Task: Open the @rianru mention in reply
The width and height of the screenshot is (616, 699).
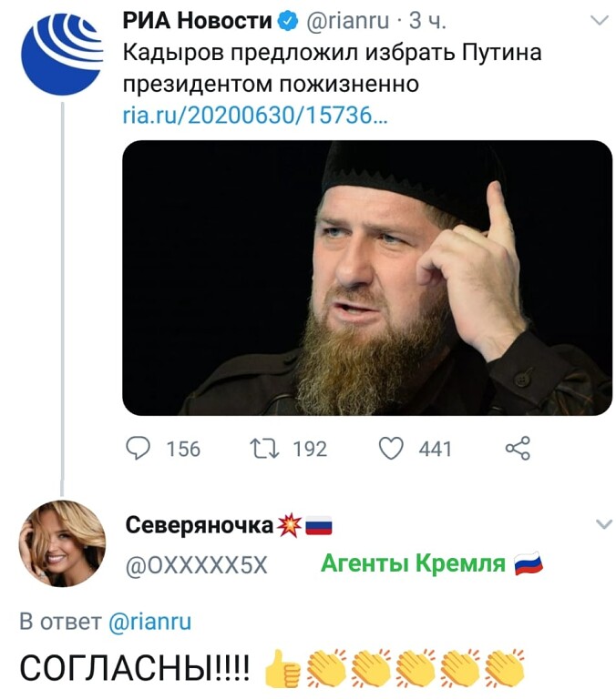Action: click(150, 621)
